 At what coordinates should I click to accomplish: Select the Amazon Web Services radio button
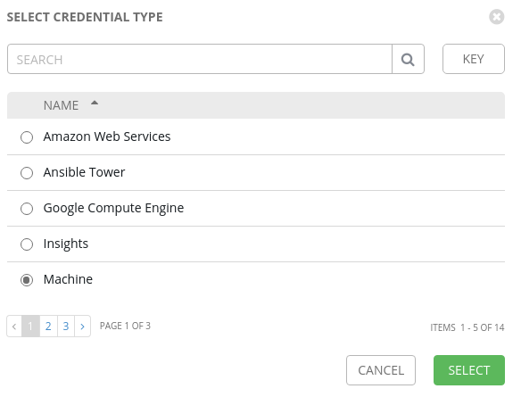[27, 137]
